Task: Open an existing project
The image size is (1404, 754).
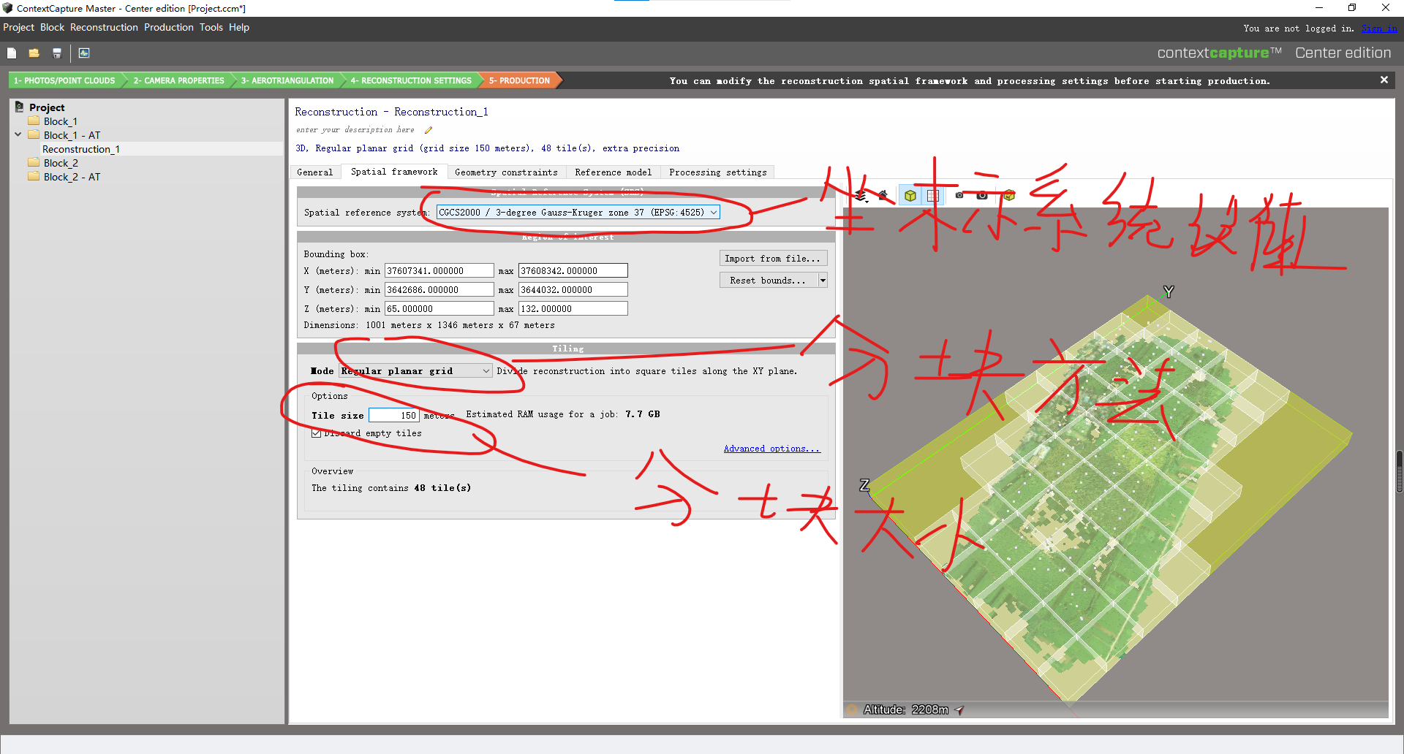Action: click(34, 53)
